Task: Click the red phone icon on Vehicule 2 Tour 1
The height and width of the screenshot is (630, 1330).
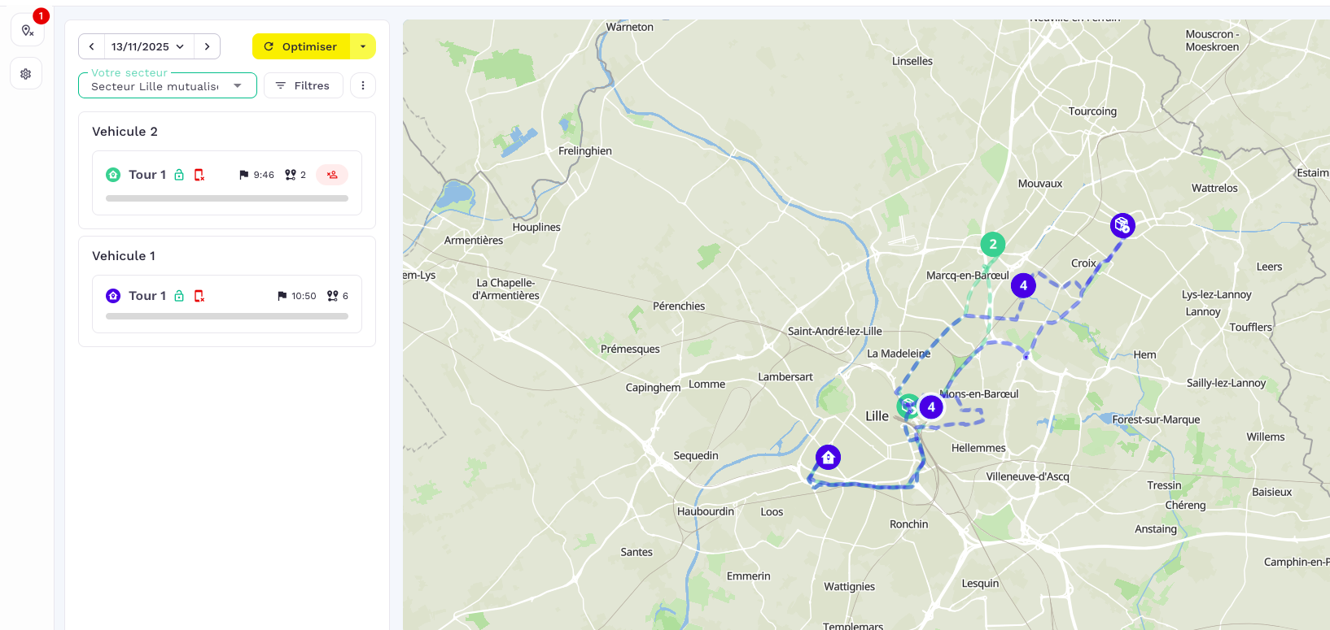Action: (x=199, y=175)
